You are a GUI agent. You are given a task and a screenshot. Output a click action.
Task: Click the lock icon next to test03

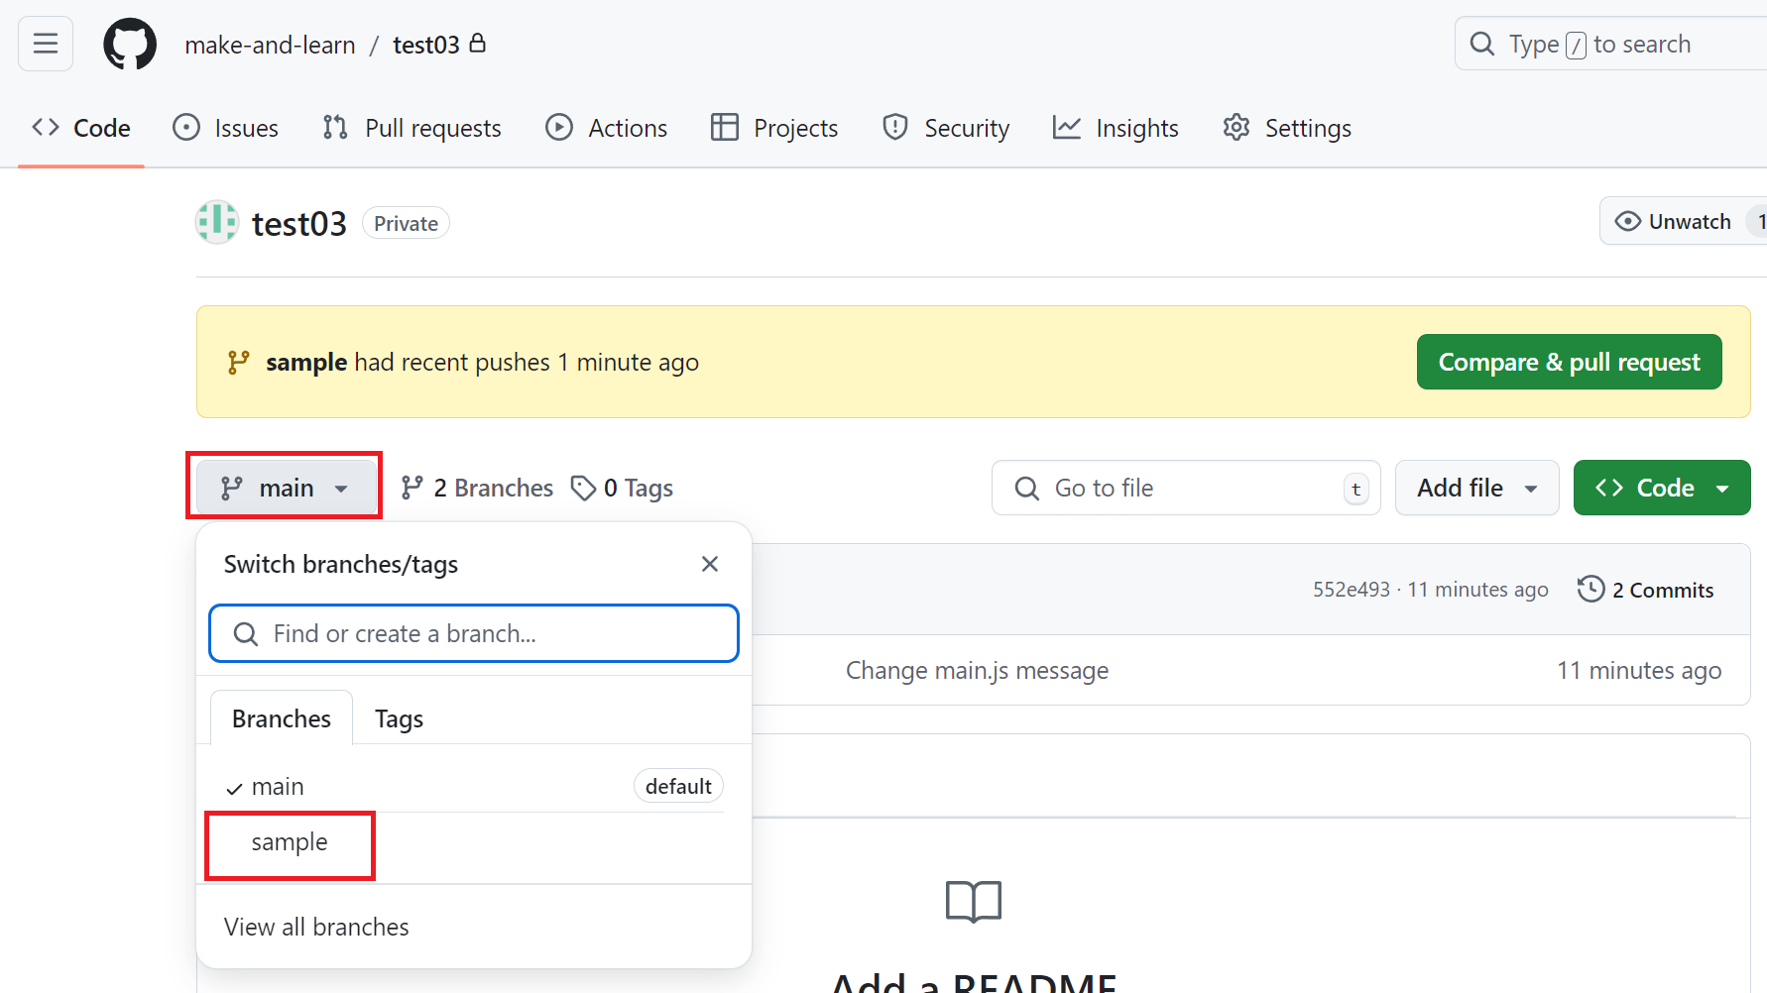[x=478, y=43]
